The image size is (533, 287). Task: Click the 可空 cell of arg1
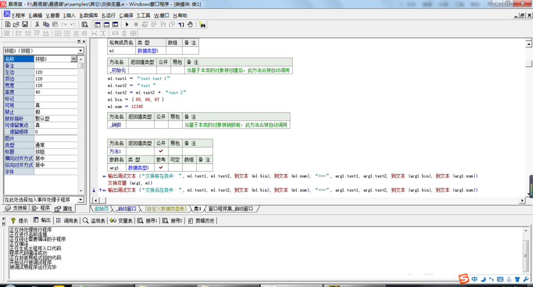[175, 167]
